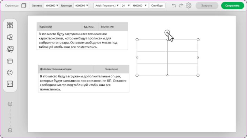
Task: Expand the Arial font family dropdown
Action: click(x=106, y=6)
